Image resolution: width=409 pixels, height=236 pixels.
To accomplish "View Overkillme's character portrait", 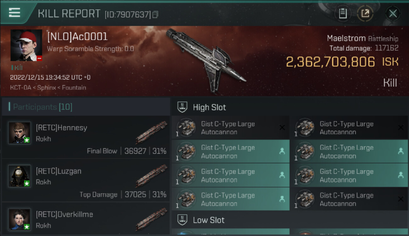I will [20, 219].
